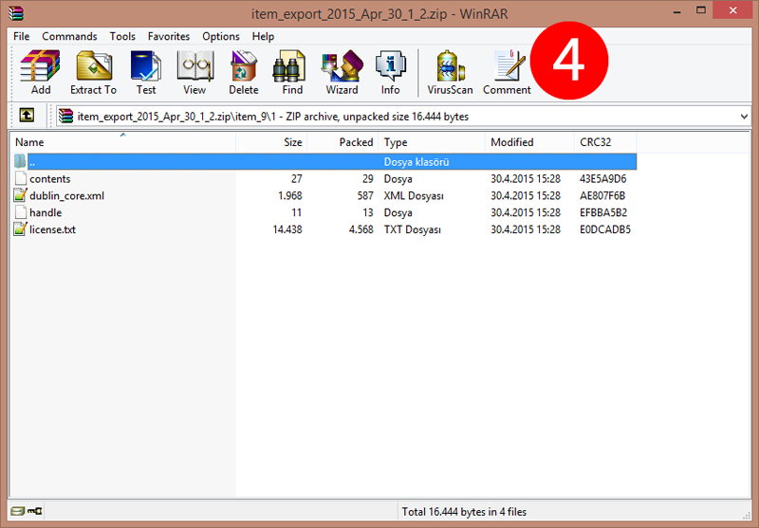The image size is (759, 528).
Task: Select the license.txt file name
Action: [52, 229]
